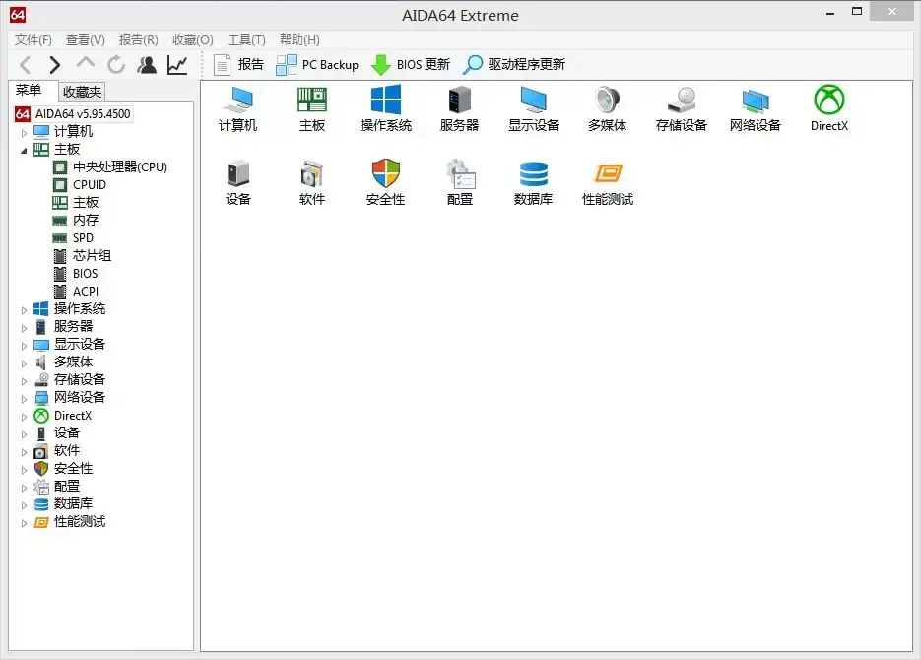The width and height of the screenshot is (921, 660).
Task: Open the 配置 icon in the right pane
Action: click(x=459, y=182)
